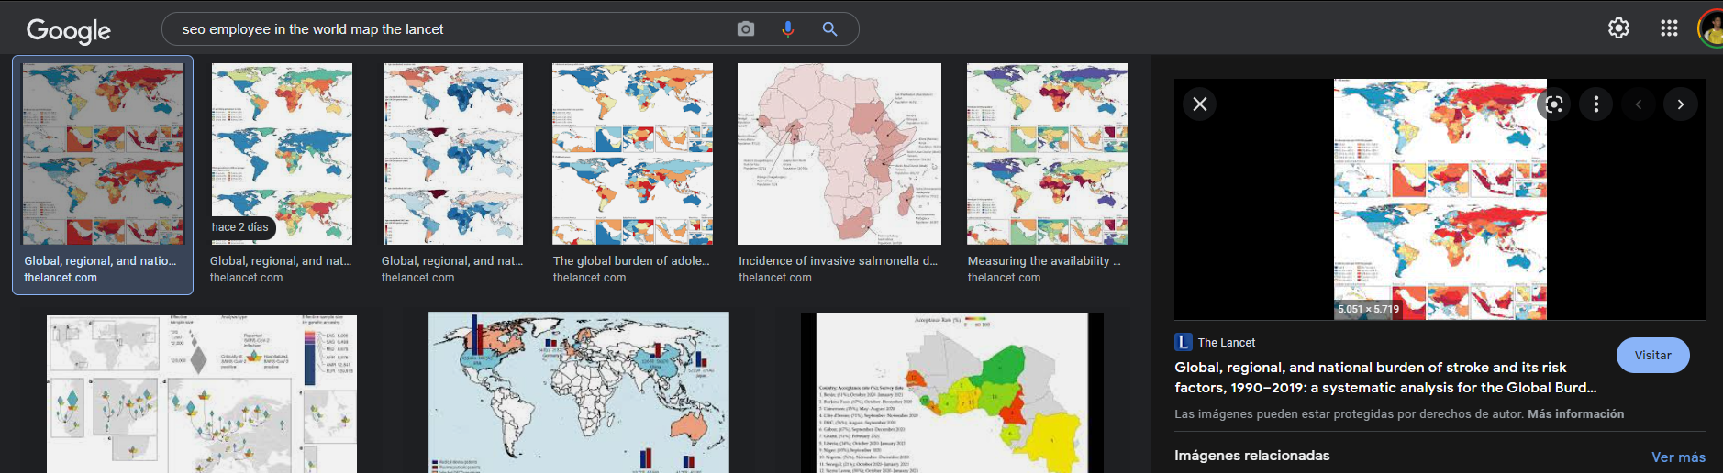Click the 5.051 × 5.719 size label

(x=1368, y=309)
